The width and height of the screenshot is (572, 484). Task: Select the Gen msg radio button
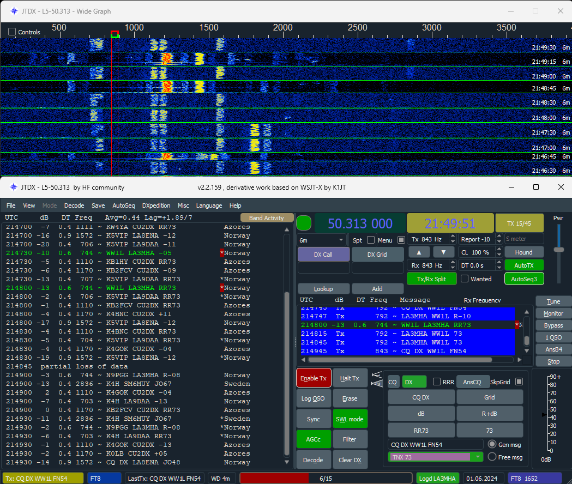click(x=492, y=444)
